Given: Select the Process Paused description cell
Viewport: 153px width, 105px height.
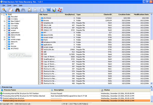Looking at the screenshot, I should coord(75,94).
